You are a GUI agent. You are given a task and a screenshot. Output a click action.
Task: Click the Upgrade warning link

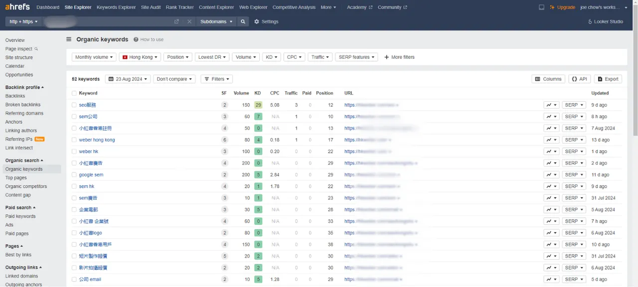point(562,7)
